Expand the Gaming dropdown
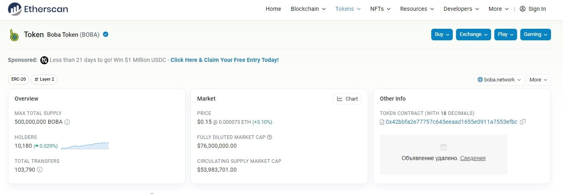Image resolution: width=563 pixels, height=194 pixels. [x=535, y=34]
